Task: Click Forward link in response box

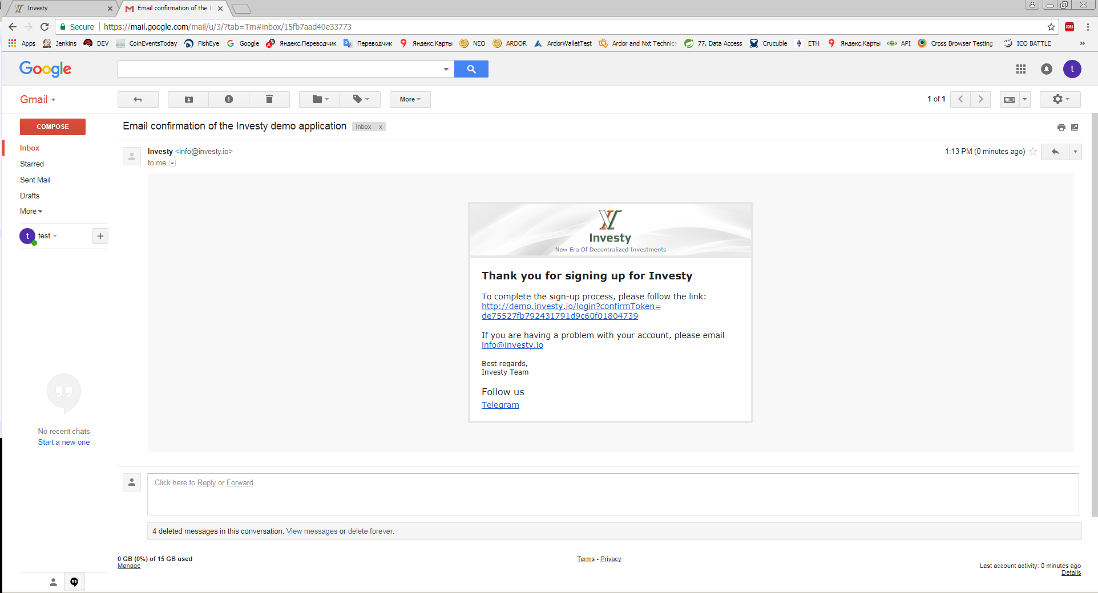Action: click(240, 483)
